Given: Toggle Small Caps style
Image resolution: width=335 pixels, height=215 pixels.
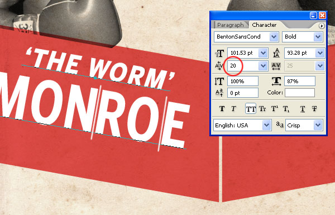Looking at the screenshot, I should coord(262,109).
